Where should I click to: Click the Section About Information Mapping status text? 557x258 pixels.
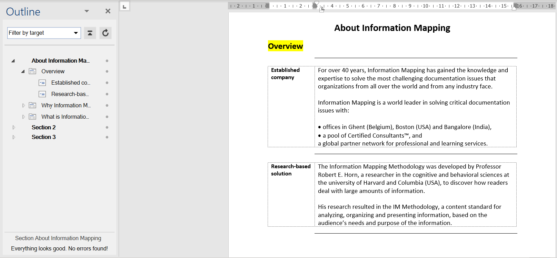[58, 238]
